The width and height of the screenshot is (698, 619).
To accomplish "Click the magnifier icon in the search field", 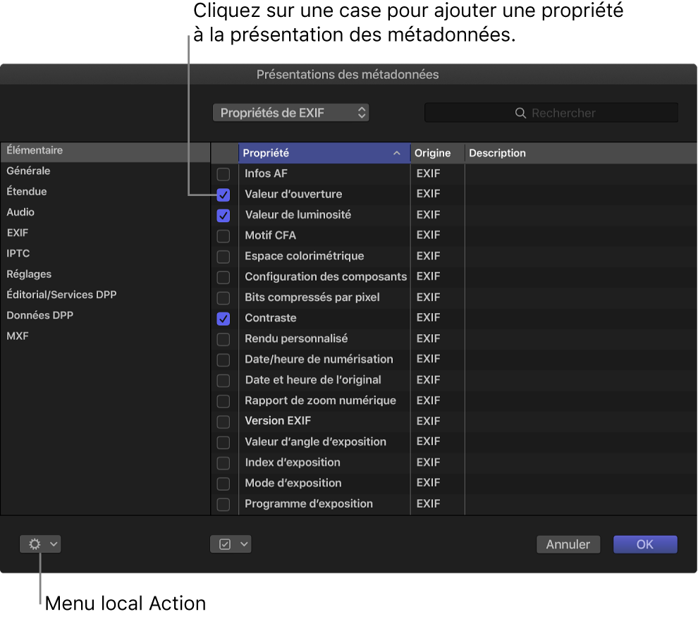I will [520, 113].
